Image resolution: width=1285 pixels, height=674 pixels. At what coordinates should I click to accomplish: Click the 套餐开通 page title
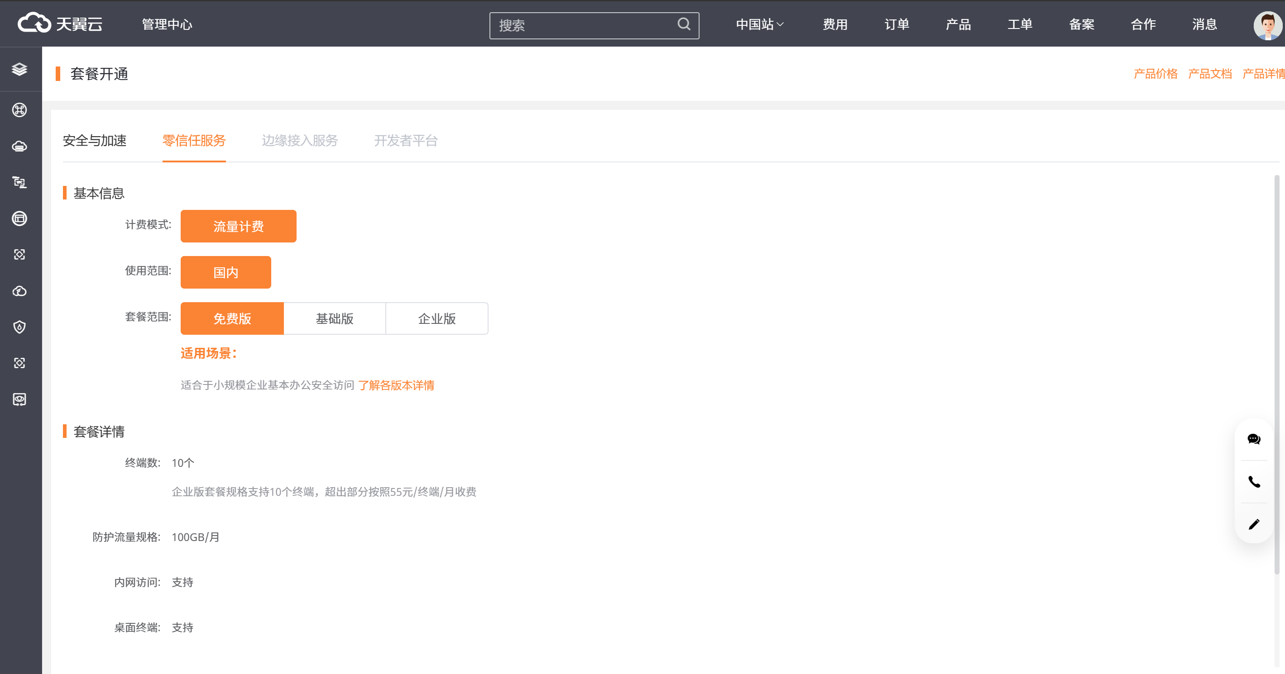click(x=99, y=74)
